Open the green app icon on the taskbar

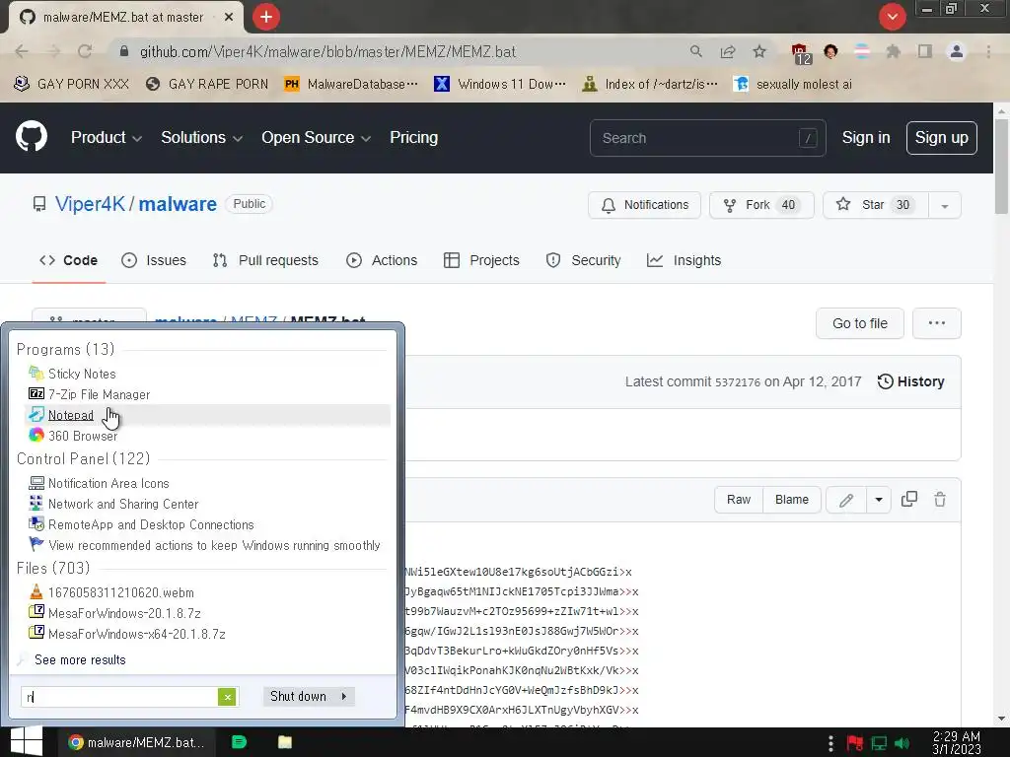[239, 742]
